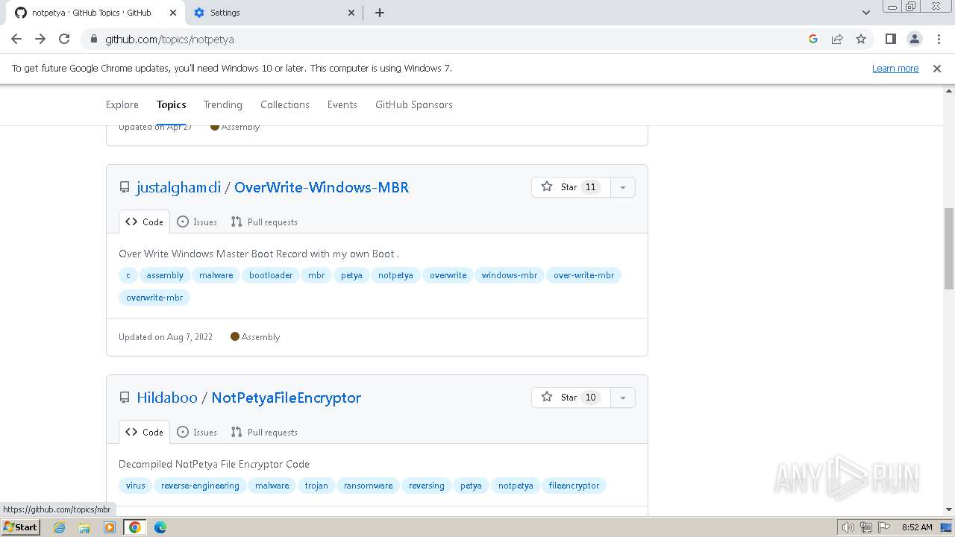The width and height of the screenshot is (955, 537).
Task: Expand star lists dropdown for NotPetyaFileEncryptor
Action: coord(622,398)
